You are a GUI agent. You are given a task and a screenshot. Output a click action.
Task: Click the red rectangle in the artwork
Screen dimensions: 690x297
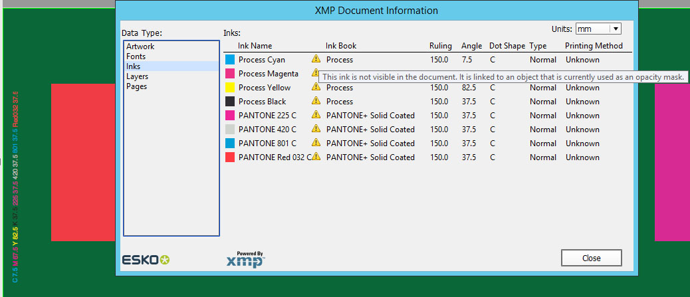pos(83,162)
